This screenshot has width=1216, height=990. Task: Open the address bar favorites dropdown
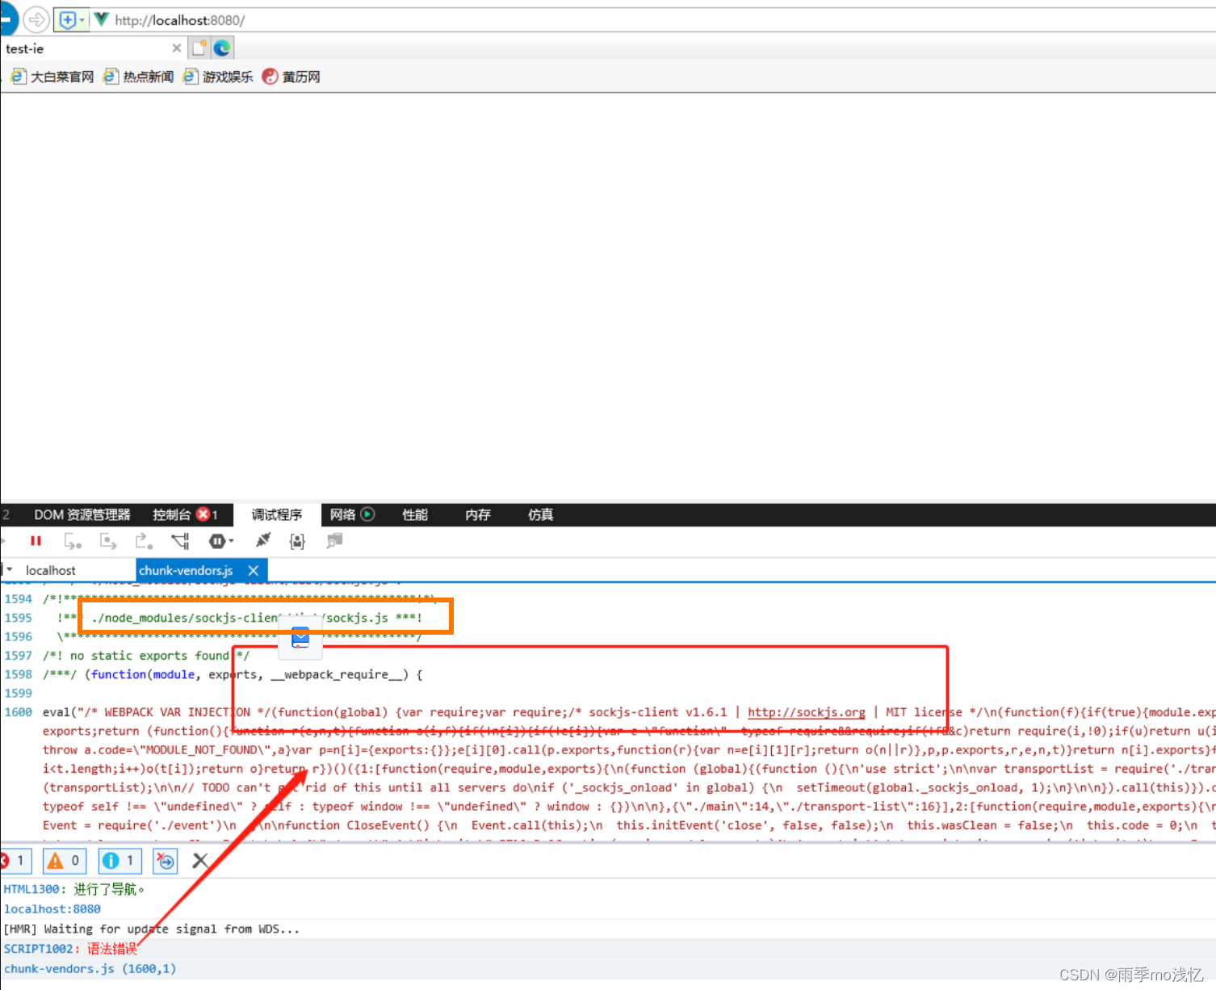[x=82, y=19]
